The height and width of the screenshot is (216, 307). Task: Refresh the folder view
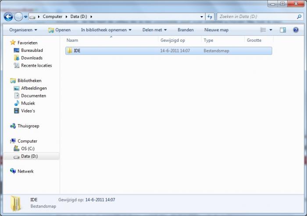(210, 17)
